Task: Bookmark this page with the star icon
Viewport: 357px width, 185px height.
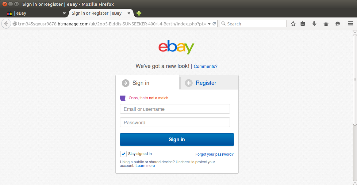Action: [293, 24]
